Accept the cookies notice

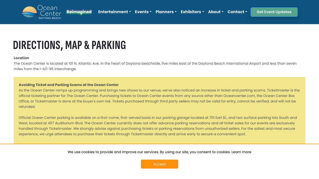tap(159, 164)
